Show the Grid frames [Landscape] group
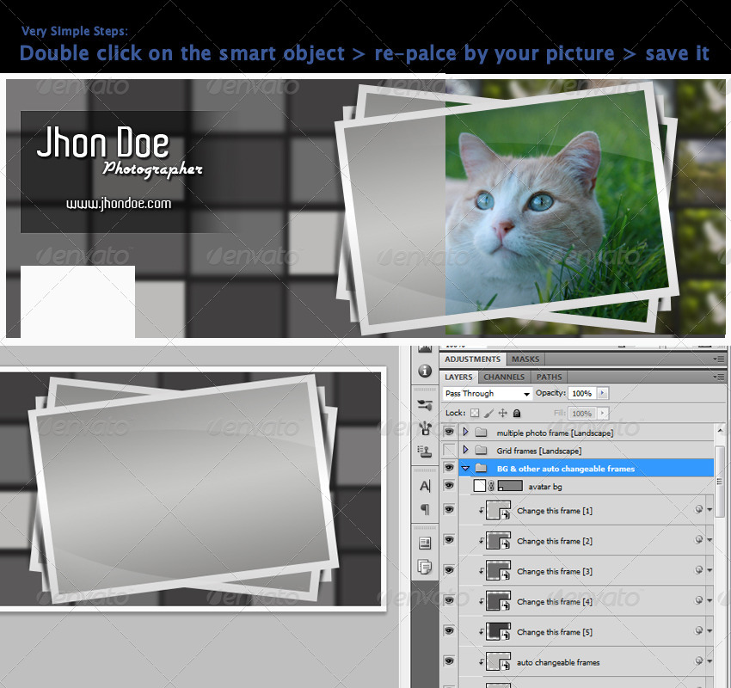Viewport: 731px width, 688px height. (449, 451)
